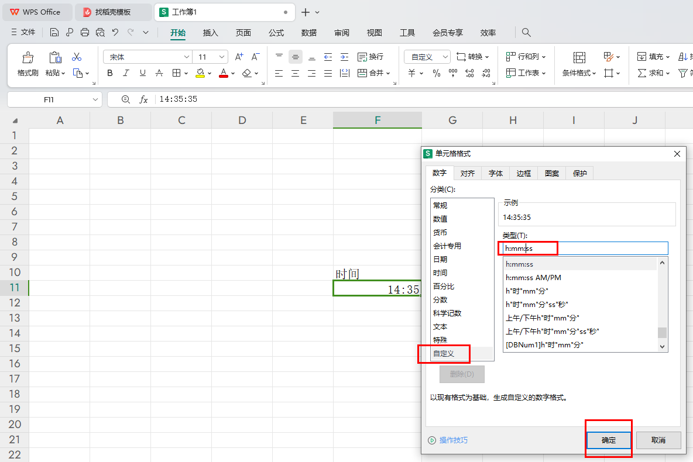The width and height of the screenshot is (693, 462).
Task: Toggle underline formatting
Action: 142,73
